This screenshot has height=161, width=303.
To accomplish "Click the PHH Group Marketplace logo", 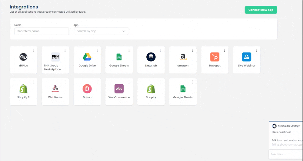I will (55, 57).
